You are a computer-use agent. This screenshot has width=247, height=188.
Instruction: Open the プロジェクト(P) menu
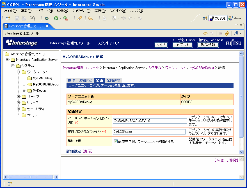click(x=81, y=11)
